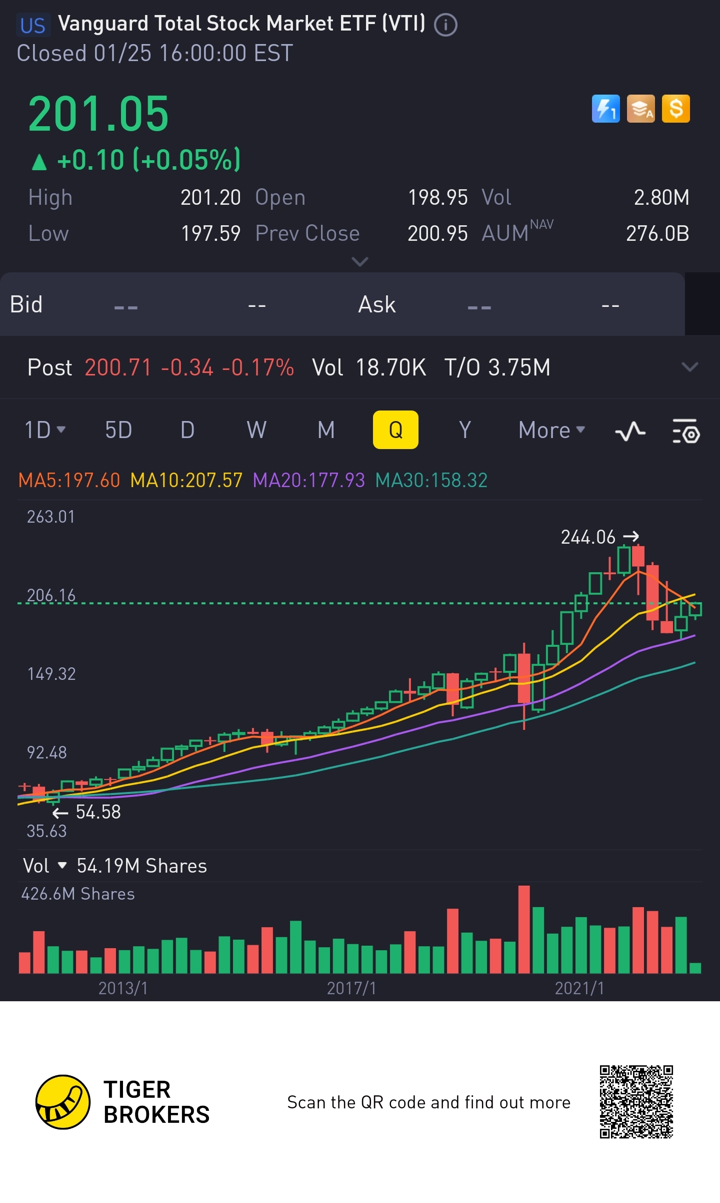720x1203 pixels.
Task: Switch to the M monthly chart tab
Action: pyautogui.click(x=326, y=430)
